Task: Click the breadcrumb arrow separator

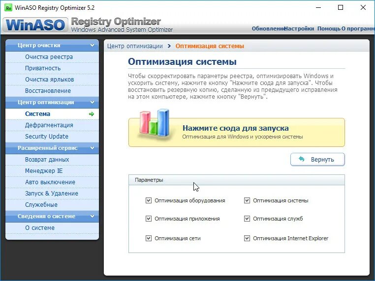Action: coord(169,46)
